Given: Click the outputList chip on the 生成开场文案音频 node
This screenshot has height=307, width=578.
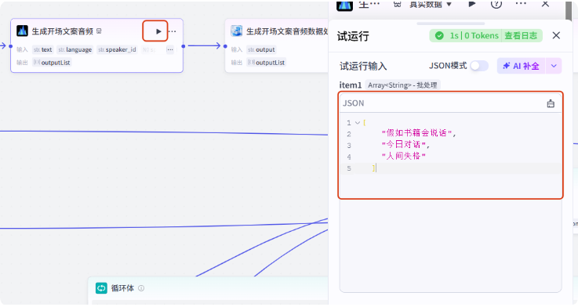Looking at the screenshot, I should [52, 63].
